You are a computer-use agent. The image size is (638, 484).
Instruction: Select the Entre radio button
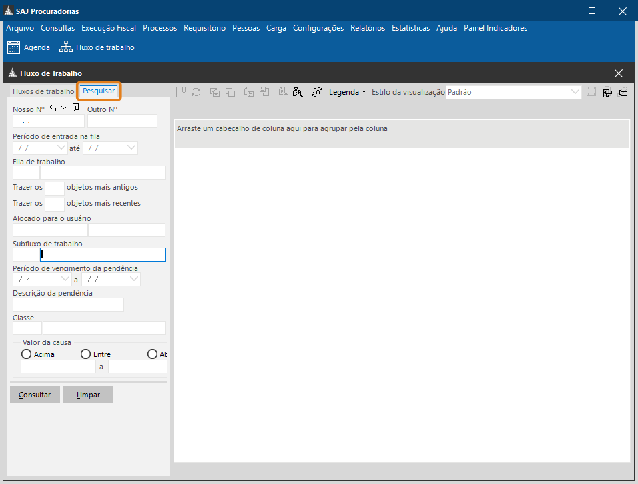pyautogui.click(x=85, y=354)
